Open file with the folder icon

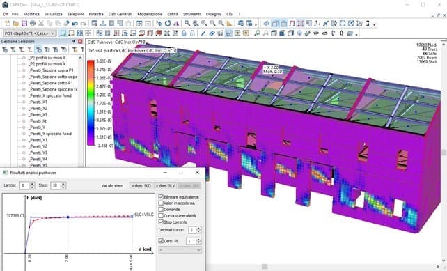pos(16,24)
